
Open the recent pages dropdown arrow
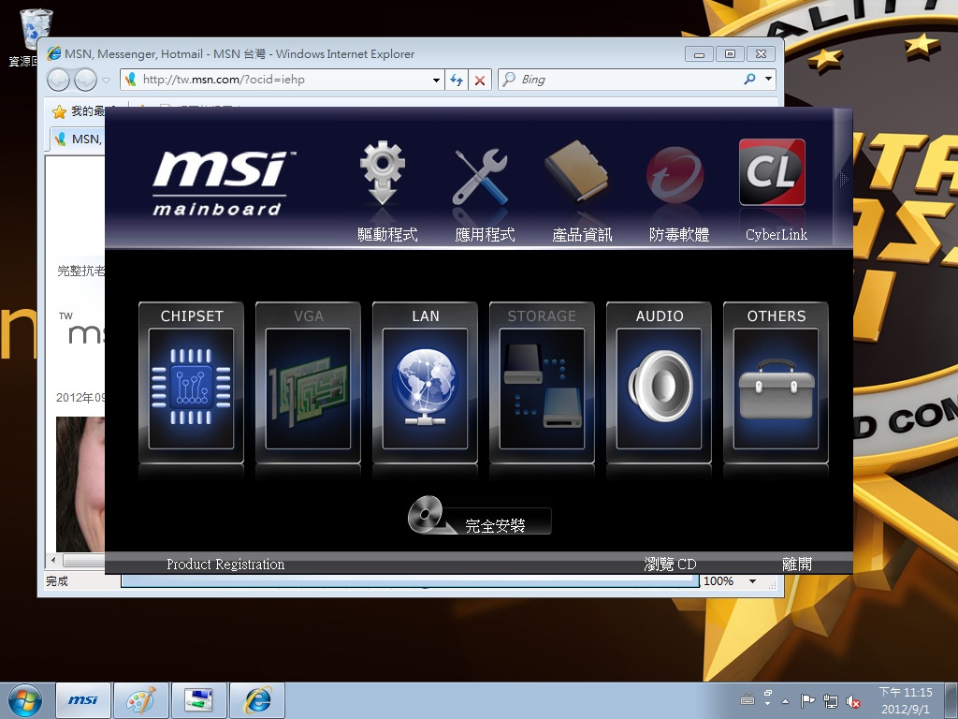[107, 81]
